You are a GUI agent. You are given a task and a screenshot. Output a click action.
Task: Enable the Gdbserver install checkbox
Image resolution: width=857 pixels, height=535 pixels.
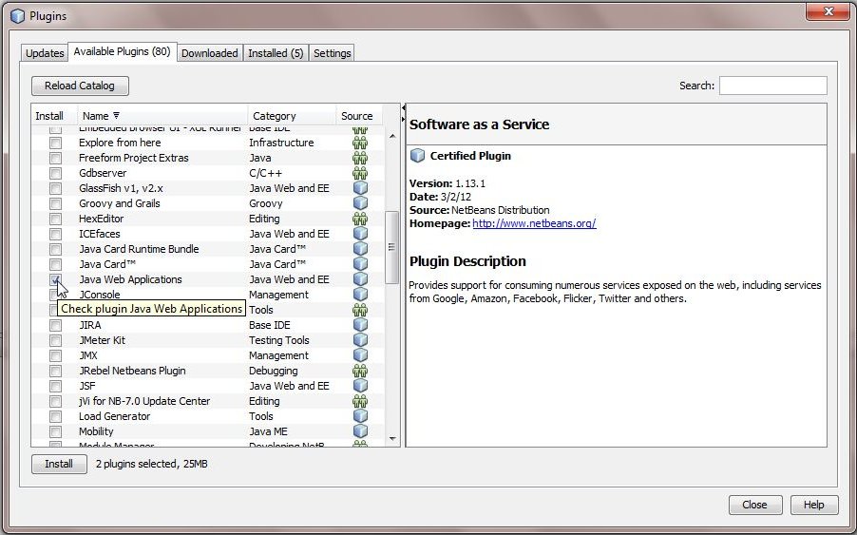tap(55, 173)
